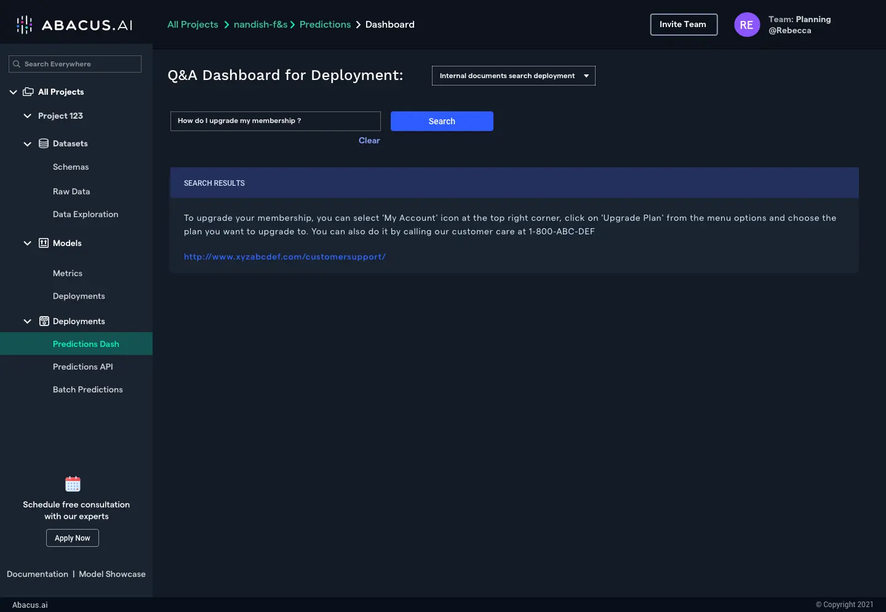
Task: Click the Abacus.AI logo icon
Action: pos(25,25)
